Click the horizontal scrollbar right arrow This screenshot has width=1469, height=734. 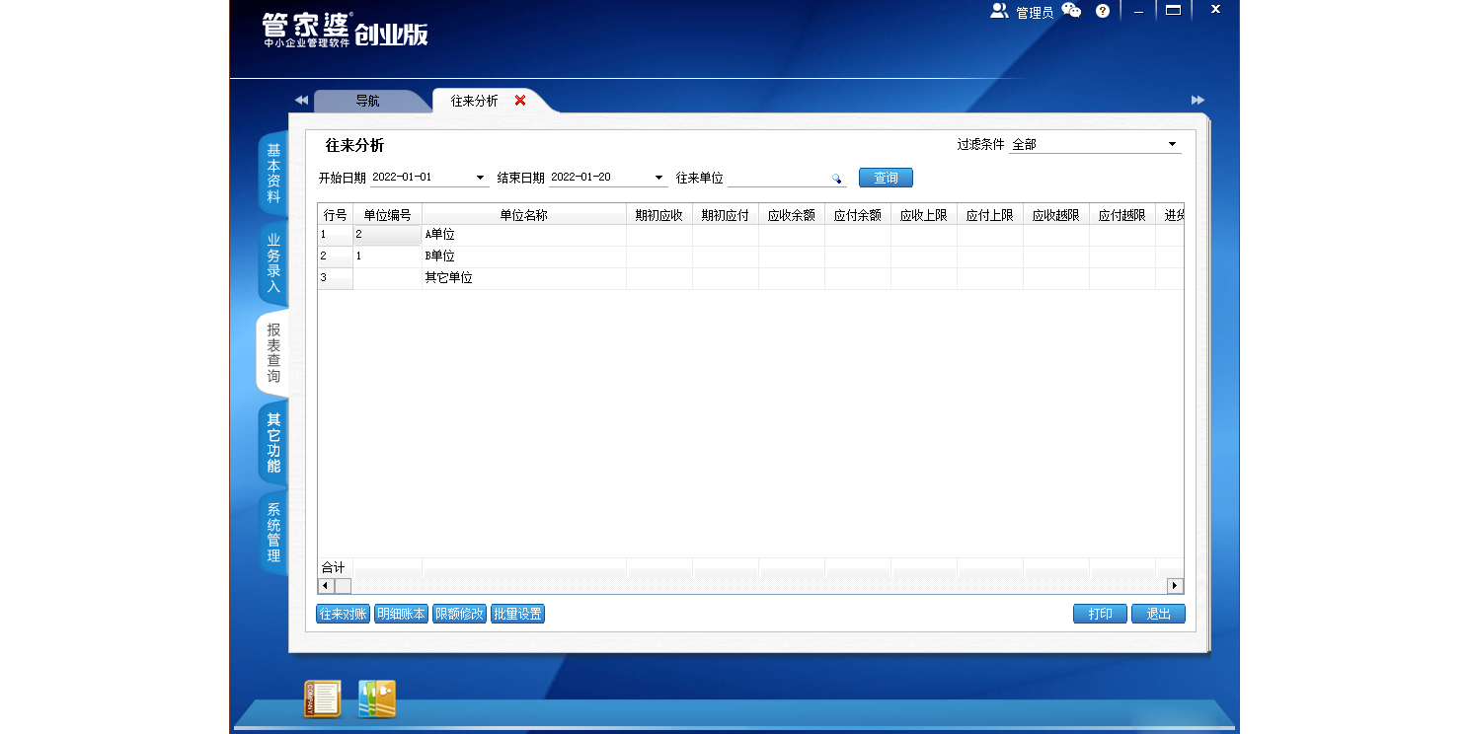click(x=1175, y=585)
